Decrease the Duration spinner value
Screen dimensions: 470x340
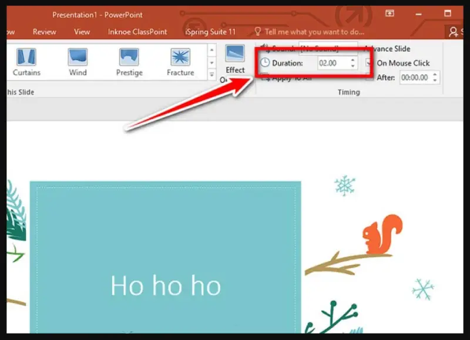pyautogui.click(x=353, y=66)
